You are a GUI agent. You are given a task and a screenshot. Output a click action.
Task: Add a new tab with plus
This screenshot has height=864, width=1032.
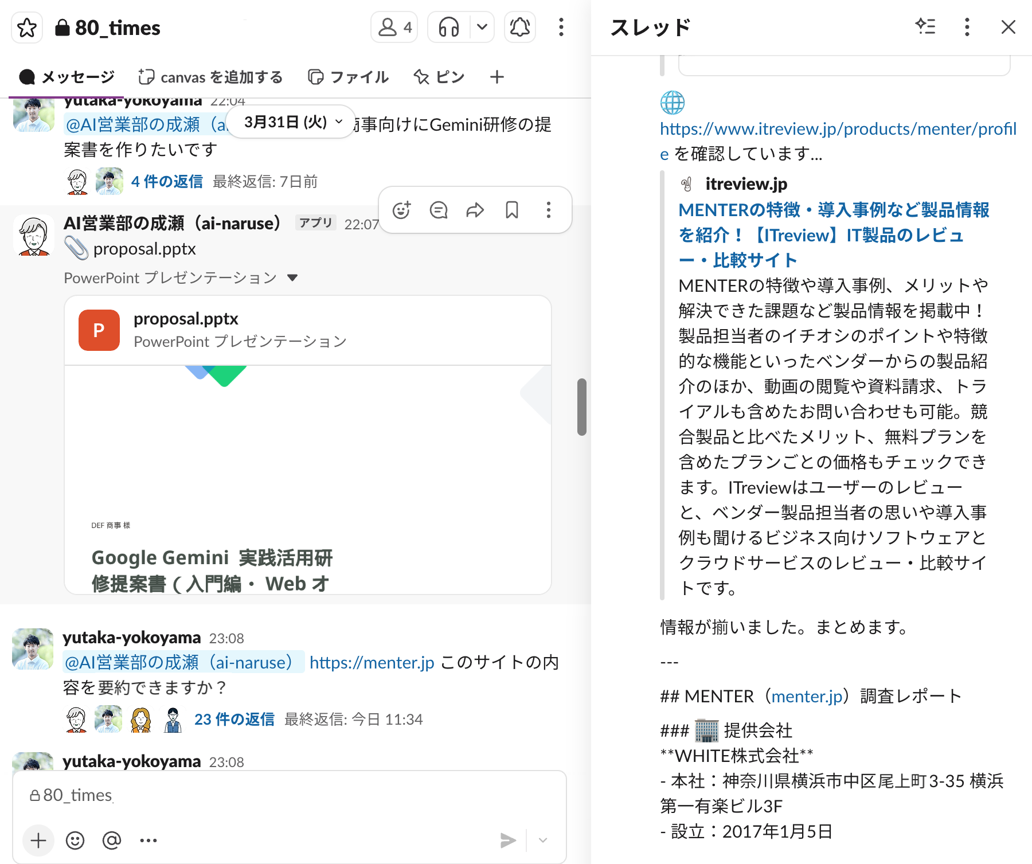497,77
